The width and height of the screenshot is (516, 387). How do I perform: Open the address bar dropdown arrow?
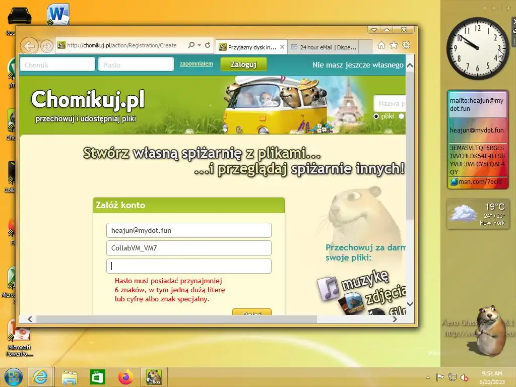pos(199,45)
